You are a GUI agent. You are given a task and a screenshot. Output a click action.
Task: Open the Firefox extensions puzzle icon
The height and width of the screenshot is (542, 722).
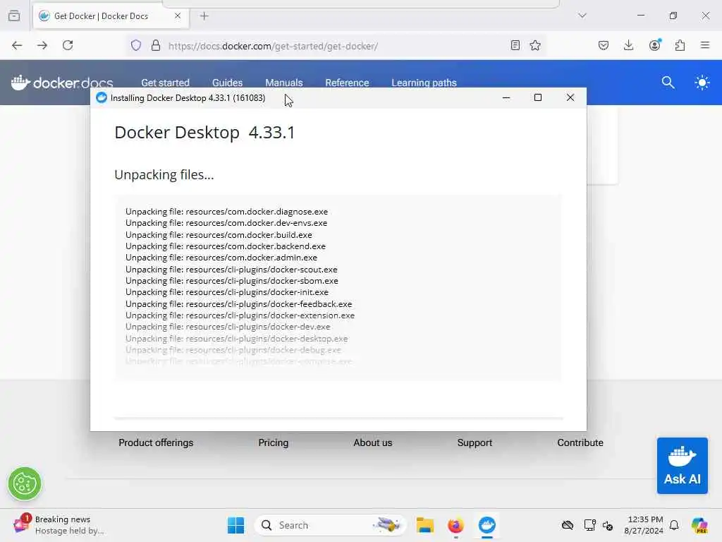pyautogui.click(x=680, y=45)
